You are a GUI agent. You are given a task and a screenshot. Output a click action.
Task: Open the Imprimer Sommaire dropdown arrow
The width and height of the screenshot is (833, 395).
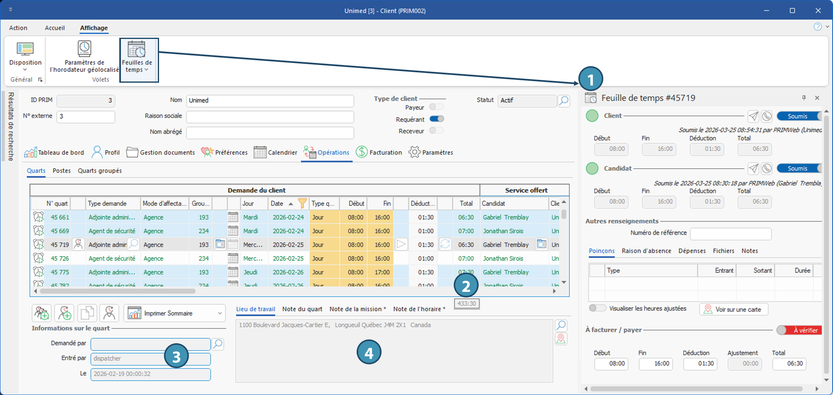coord(220,314)
